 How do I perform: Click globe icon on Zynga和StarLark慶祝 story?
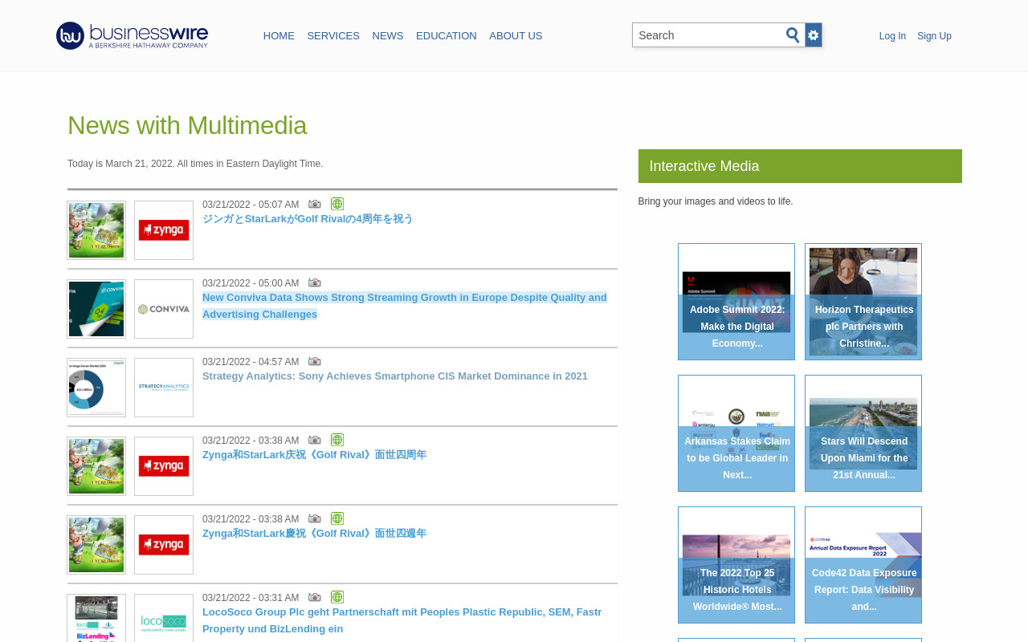(x=337, y=518)
